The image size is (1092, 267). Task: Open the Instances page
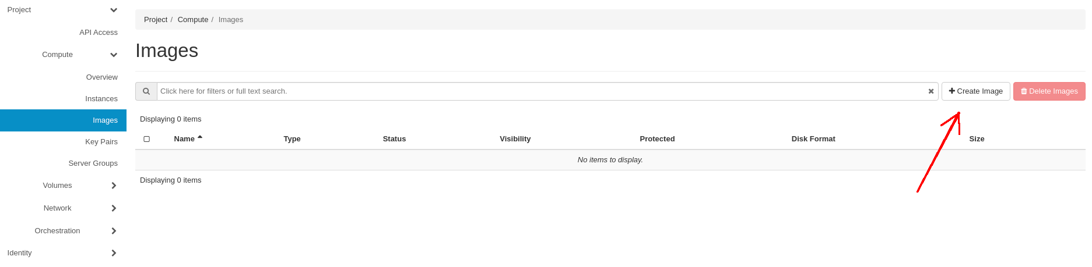(x=101, y=99)
